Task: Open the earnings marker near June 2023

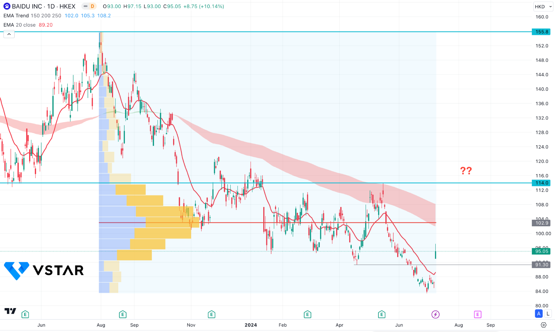Action: click(x=25, y=314)
